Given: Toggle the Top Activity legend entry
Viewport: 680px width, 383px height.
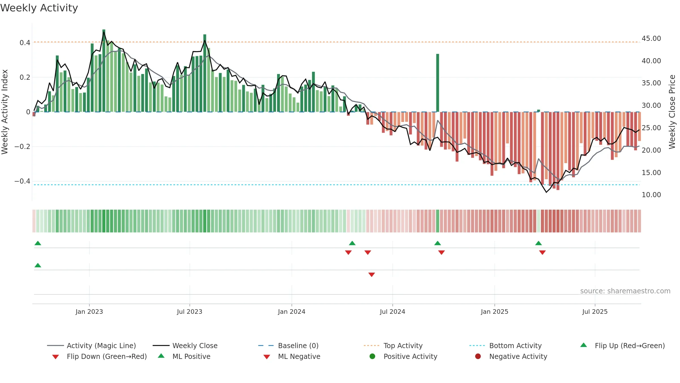Looking at the screenshot, I should pyautogui.click(x=393, y=346).
